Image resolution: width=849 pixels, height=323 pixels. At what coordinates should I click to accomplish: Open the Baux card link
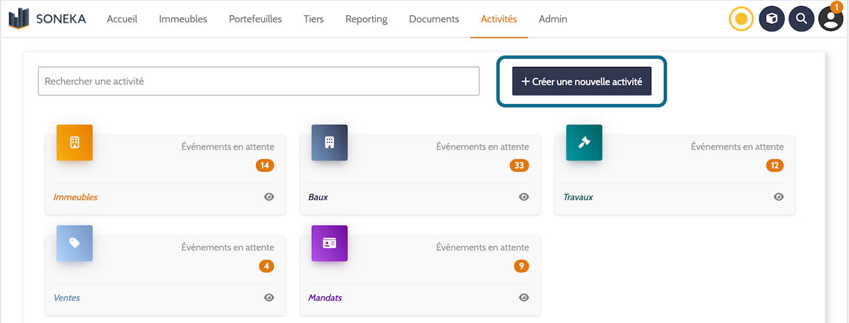(318, 197)
